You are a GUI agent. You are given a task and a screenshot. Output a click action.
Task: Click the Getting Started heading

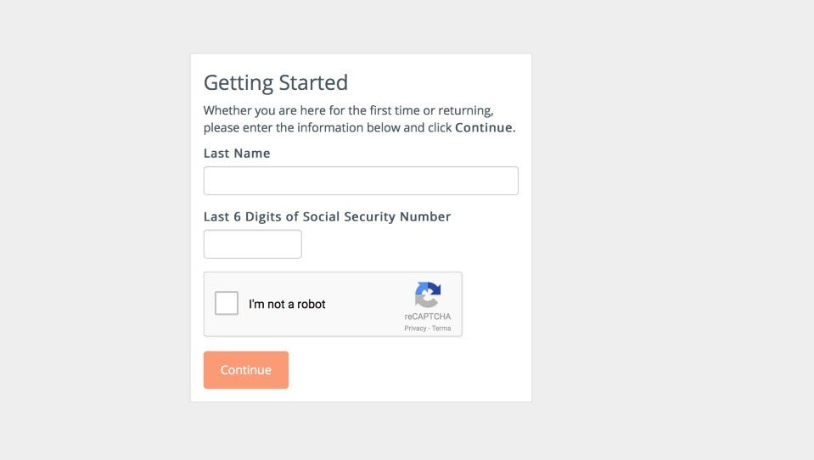[276, 82]
